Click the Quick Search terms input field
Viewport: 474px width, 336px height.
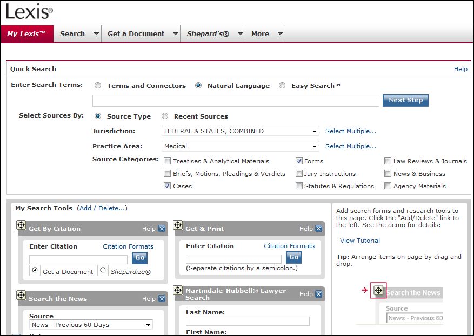pyautogui.click(x=236, y=101)
